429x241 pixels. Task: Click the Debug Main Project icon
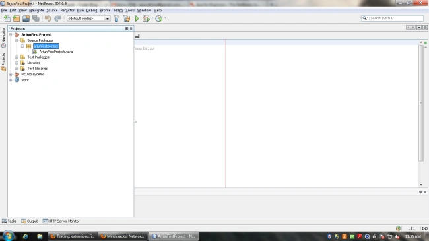click(146, 18)
